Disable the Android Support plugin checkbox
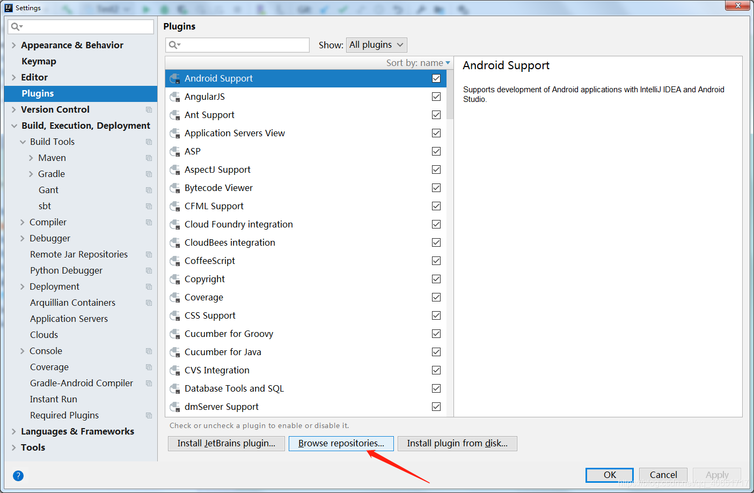This screenshot has width=754, height=493. [436, 78]
